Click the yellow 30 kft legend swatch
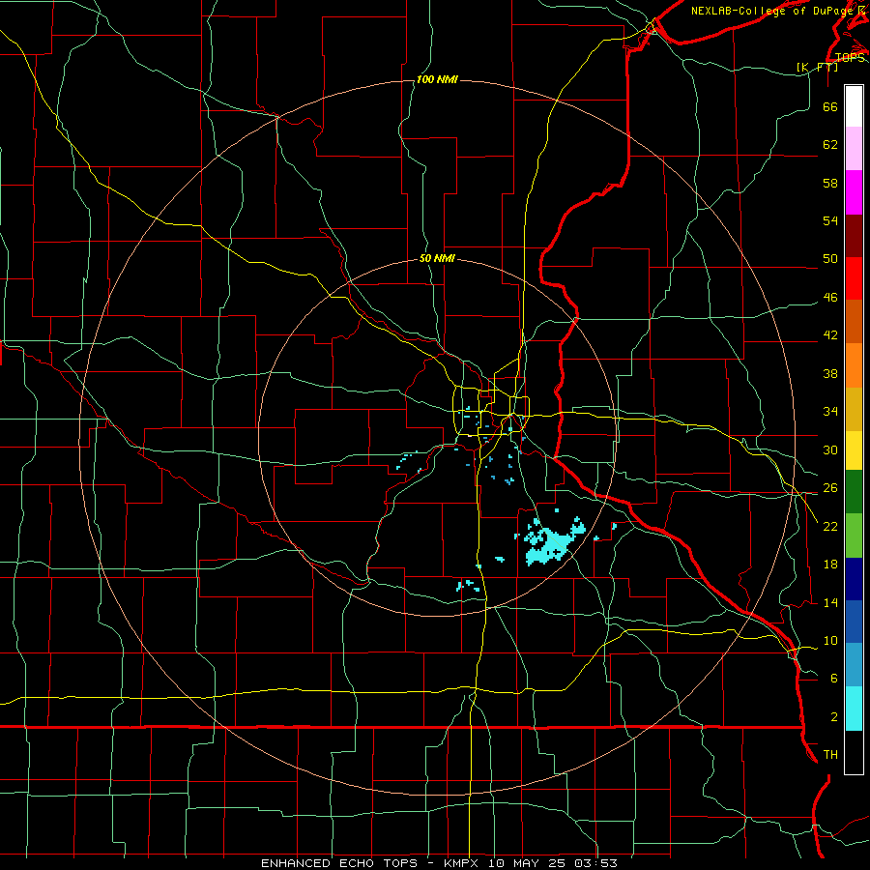Viewport: 870px width, 870px height. coord(854,450)
